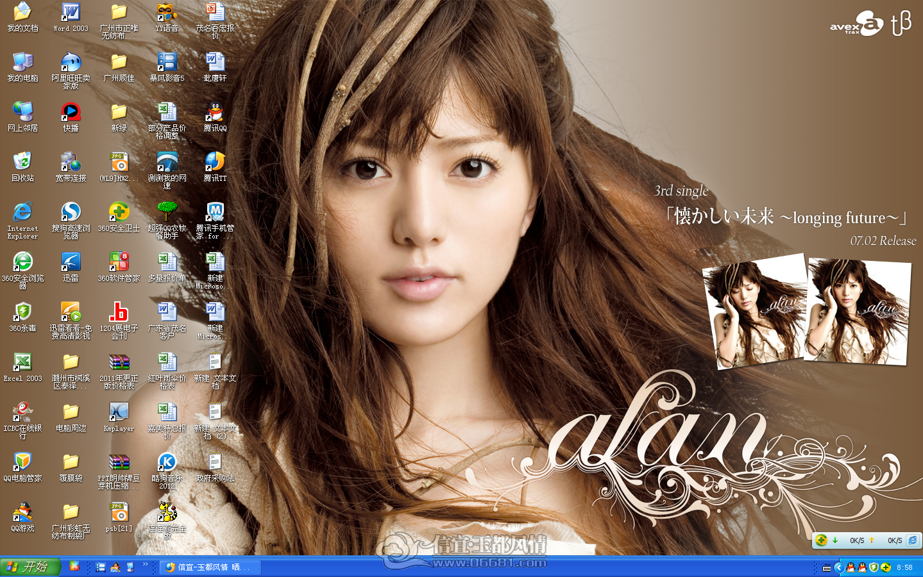Open the 宽带连接 shortcut
The width and height of the screenshot is (923, 577).
click(x=71, y=168)
